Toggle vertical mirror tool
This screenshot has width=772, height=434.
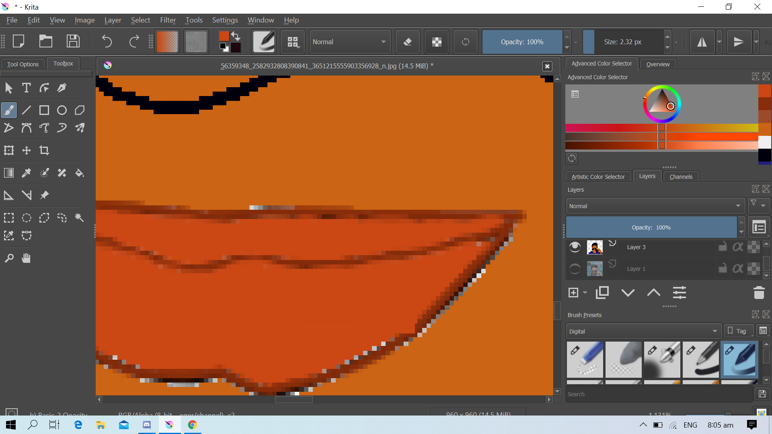pyautogui.click(x=739, y=41)
